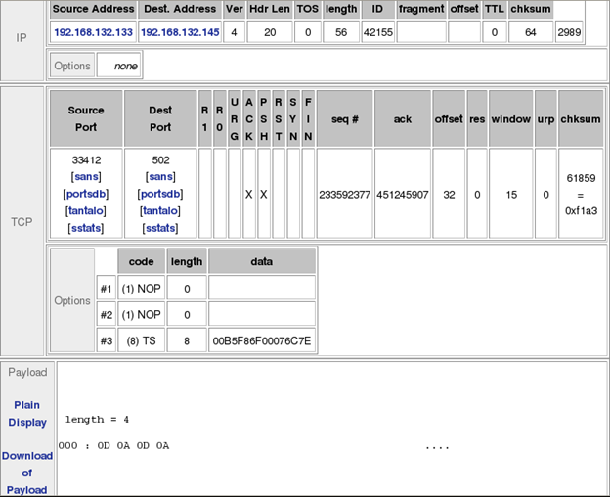Open sstats link for dest port 502
This screenshot has height=497, width=610.
pyautogui.click(x=160, y=228)
